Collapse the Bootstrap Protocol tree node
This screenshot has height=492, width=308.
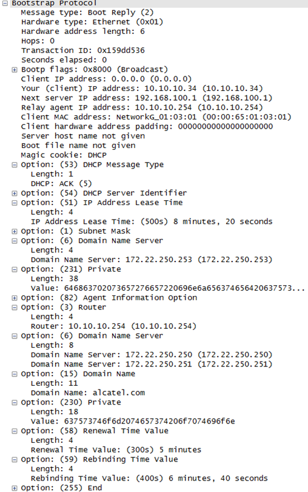pyautogui.click(x=5, y=3)
